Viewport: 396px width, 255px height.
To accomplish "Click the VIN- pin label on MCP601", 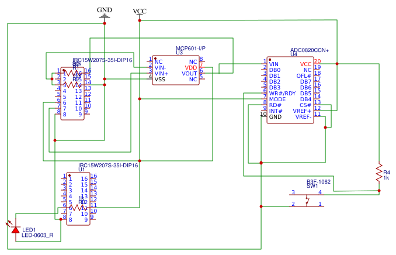I will tap(161, 68).
